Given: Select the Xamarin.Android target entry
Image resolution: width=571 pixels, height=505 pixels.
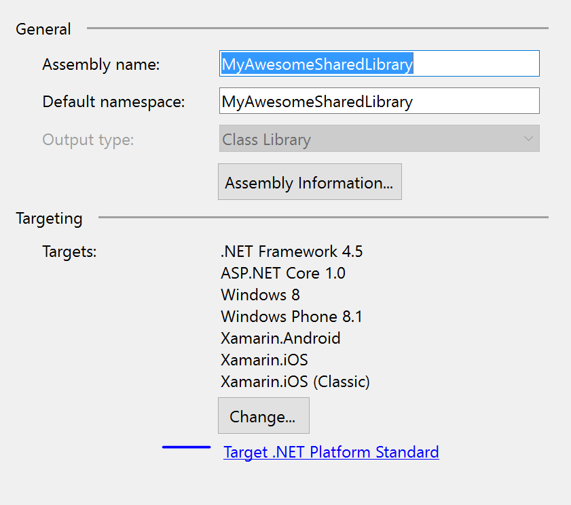Looking at the screenshot, I should (x=280, y=338).
